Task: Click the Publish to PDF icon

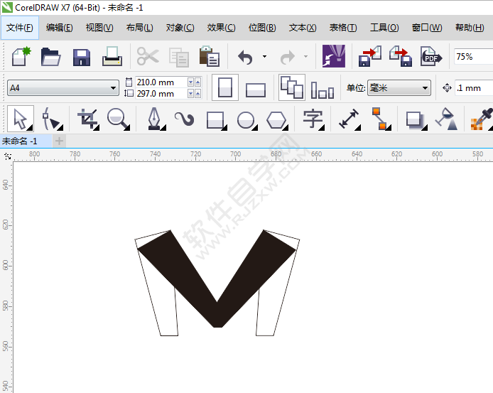Action: (431, 57)
